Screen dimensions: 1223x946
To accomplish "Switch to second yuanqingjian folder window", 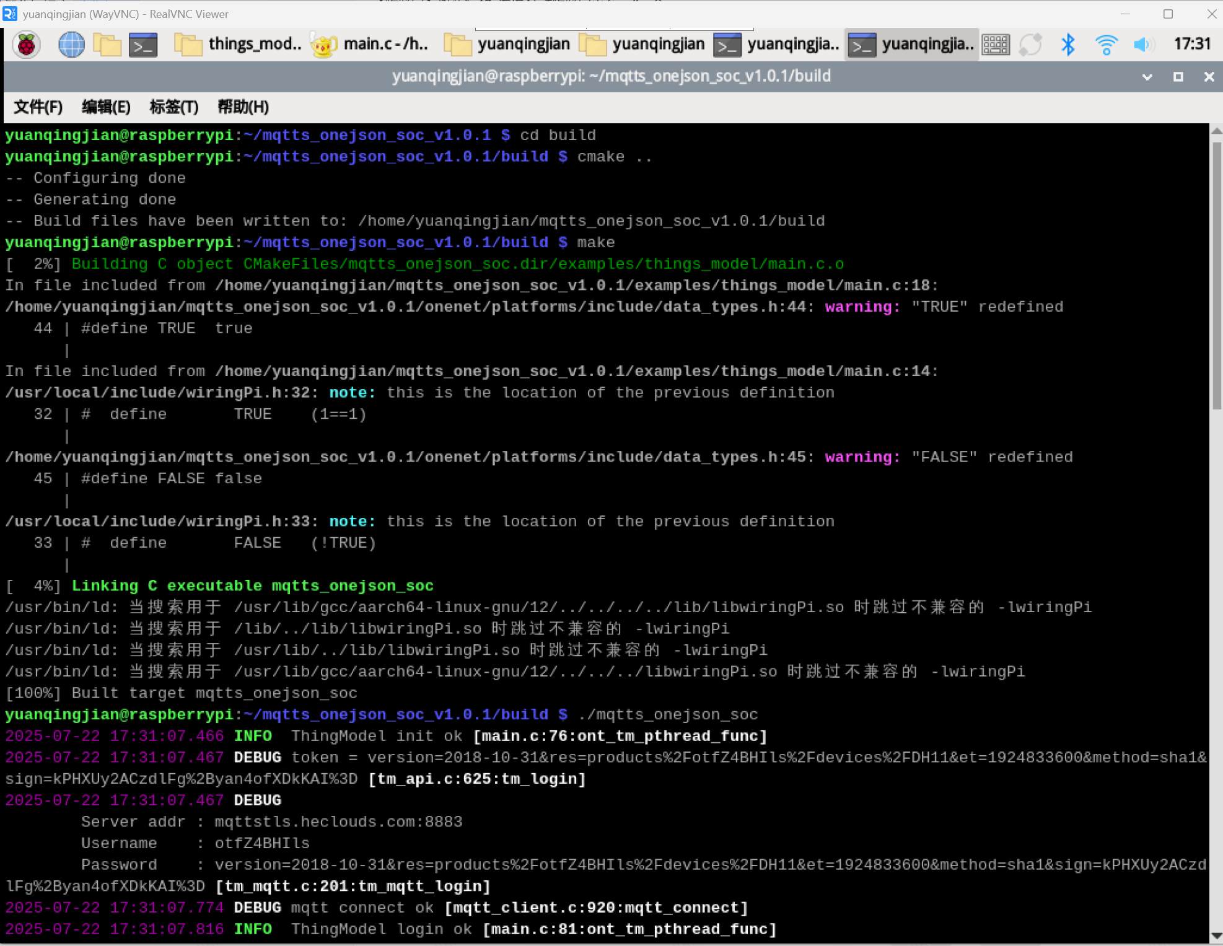I will [642, 45].
